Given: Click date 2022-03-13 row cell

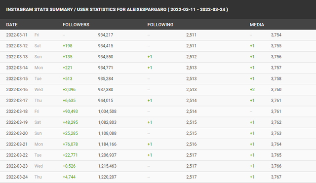Looking at the screenshot, I should (x=17, y=57).
